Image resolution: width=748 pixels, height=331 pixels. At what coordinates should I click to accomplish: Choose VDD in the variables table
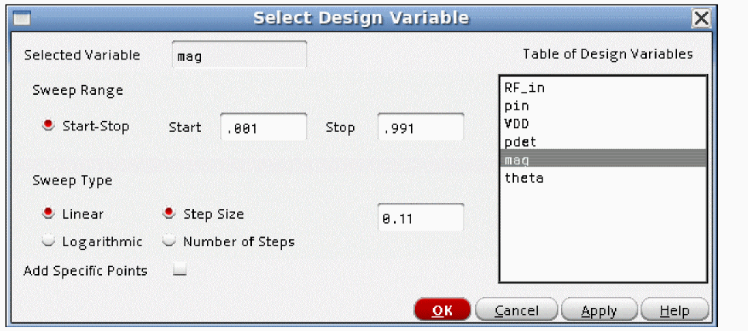pos(516,123)
